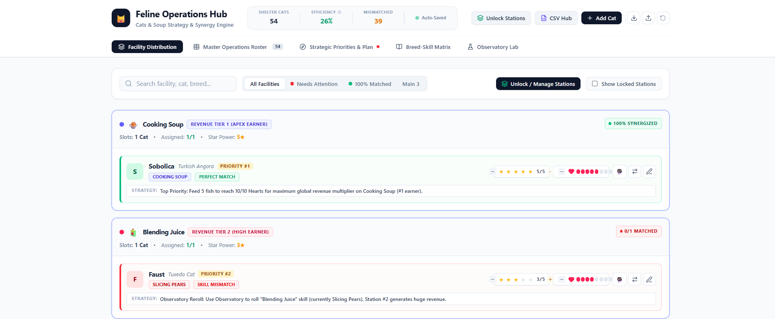The image size is (775, 319).
Task: Click the swap arrows icon for Faust
Action: [635, 280]
